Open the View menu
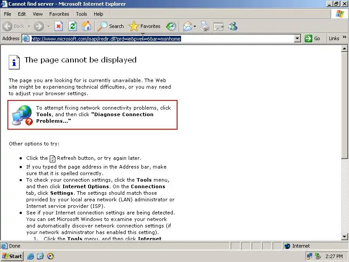This screenshot has height=262, width=349. click(x=38, y=14)
